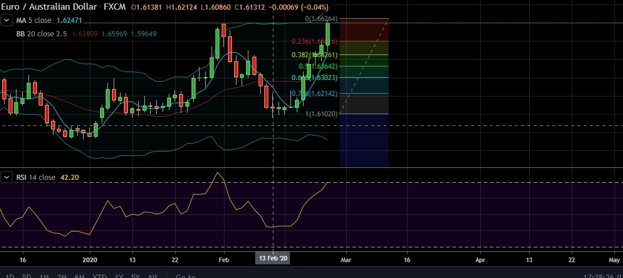623x278 pixels.
Task: Show All chart range
Action: 152,276
